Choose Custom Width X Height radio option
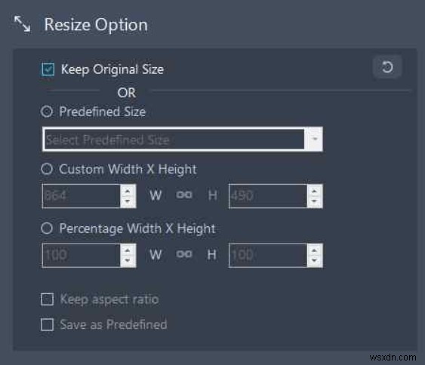Viewport: 425px width, 365px height. 47,169
